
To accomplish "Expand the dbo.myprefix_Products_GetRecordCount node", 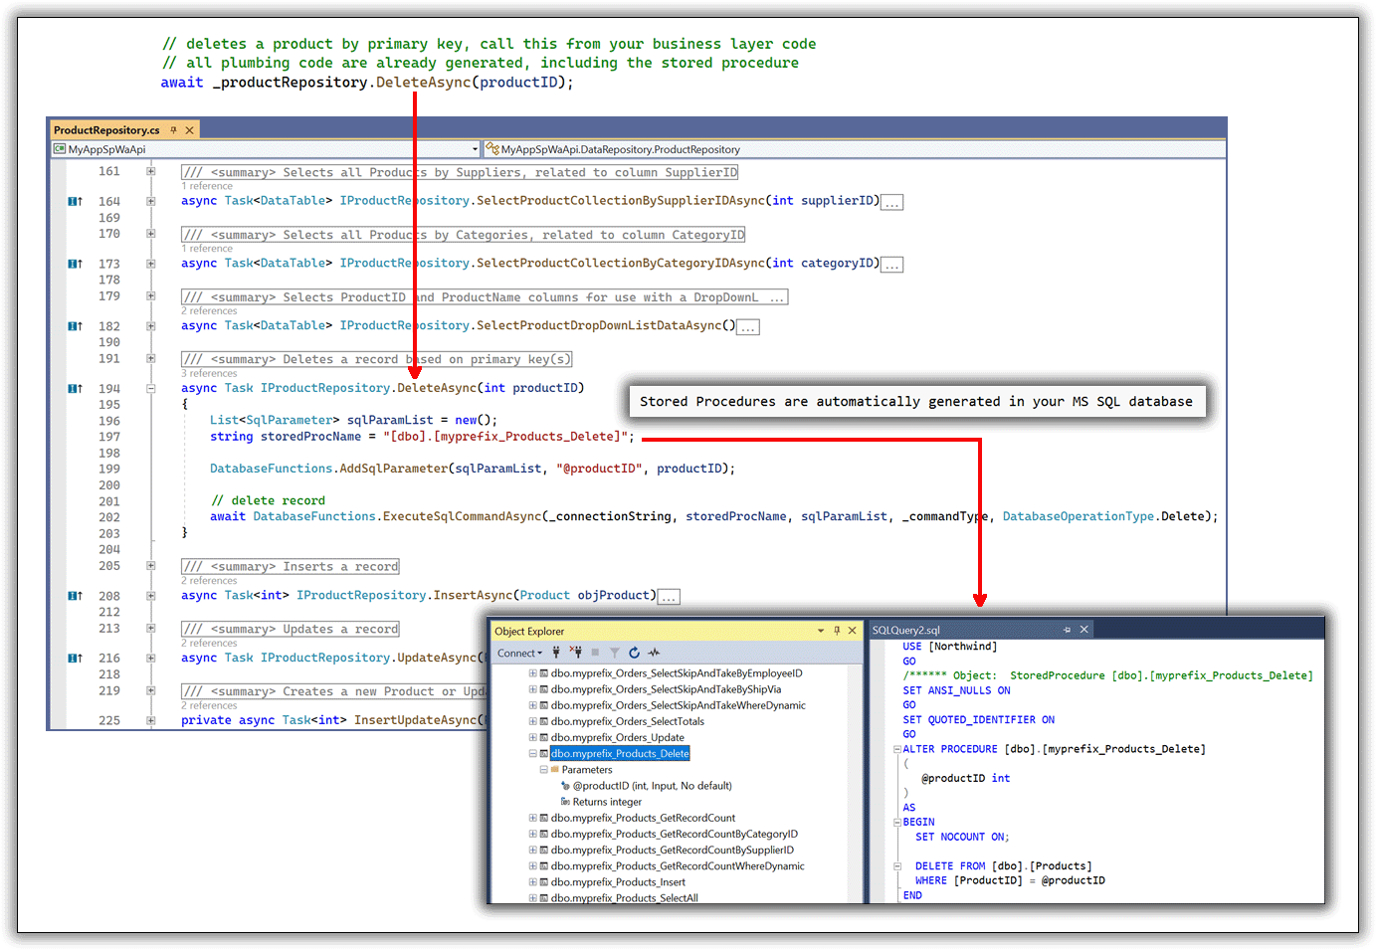I will click(x=531, y=817).
